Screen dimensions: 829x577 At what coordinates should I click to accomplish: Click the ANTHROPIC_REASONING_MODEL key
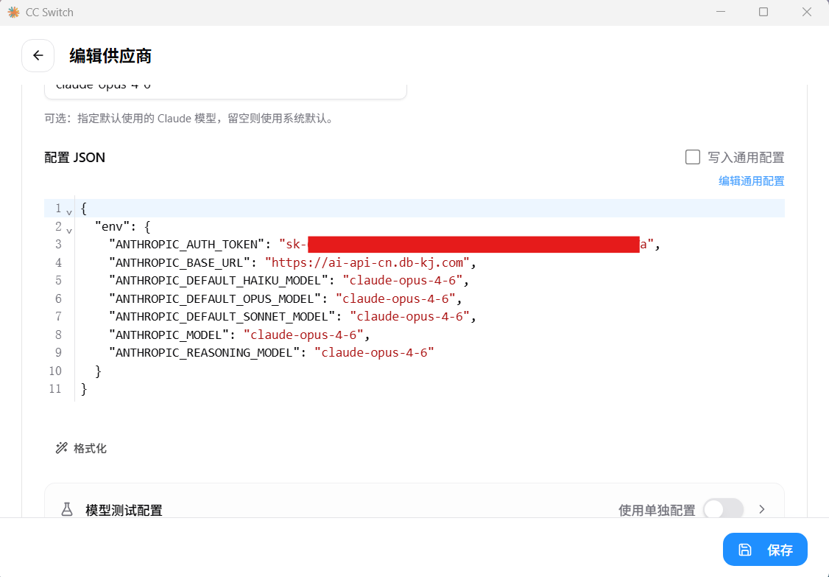click(x=204, y=353)
